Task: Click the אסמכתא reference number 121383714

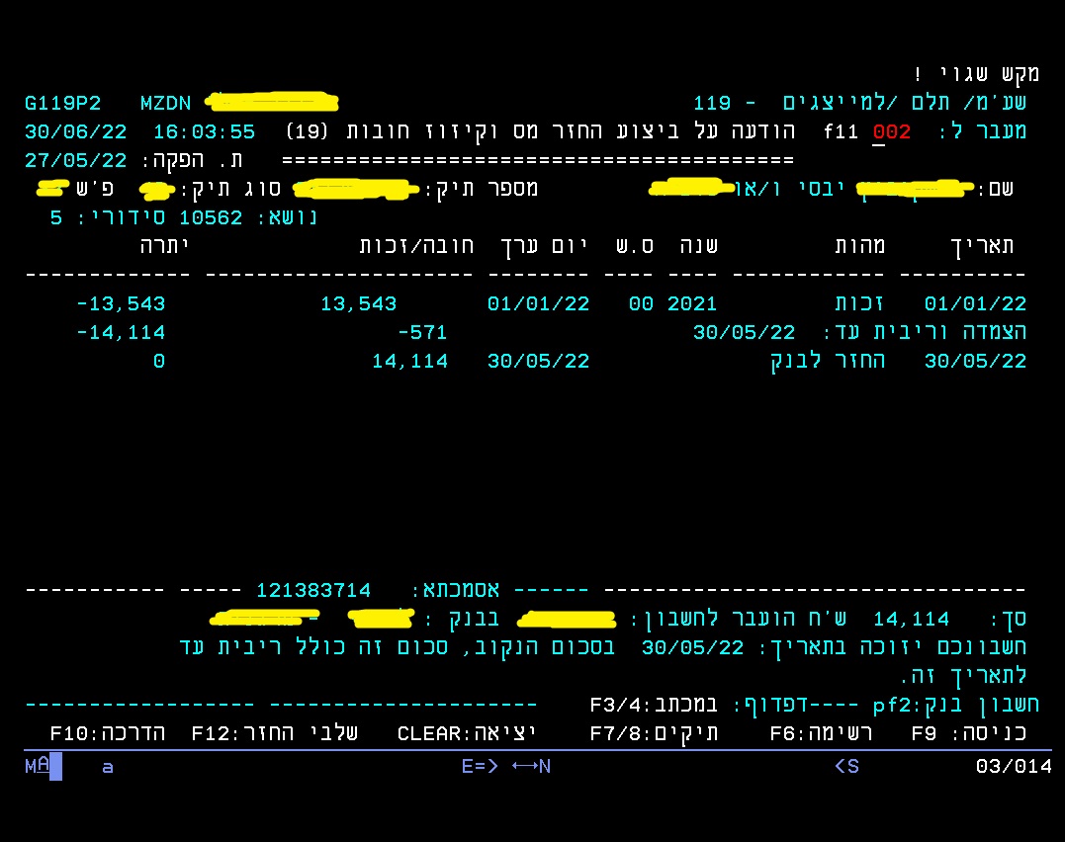Action: (x=312, y=591)
